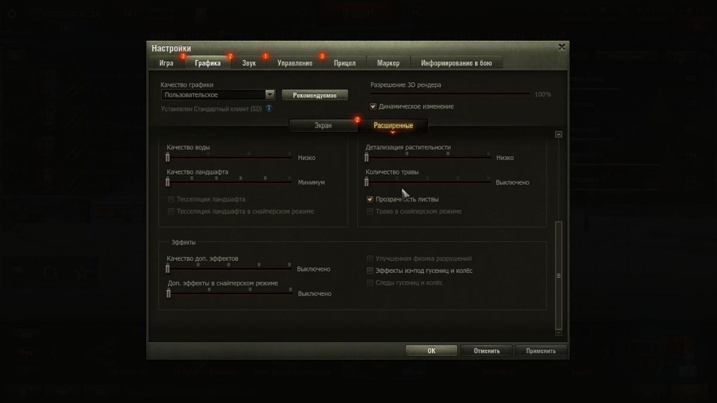Adjust the Качество ландшафта slider

tap(229, 182)
